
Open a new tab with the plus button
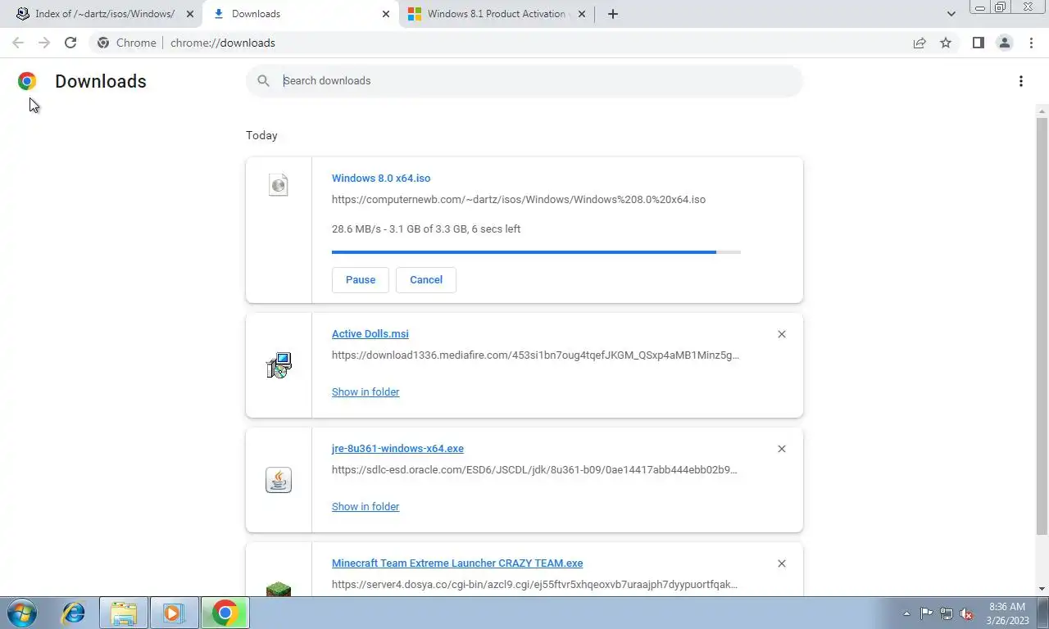click(x=613, y=14)
